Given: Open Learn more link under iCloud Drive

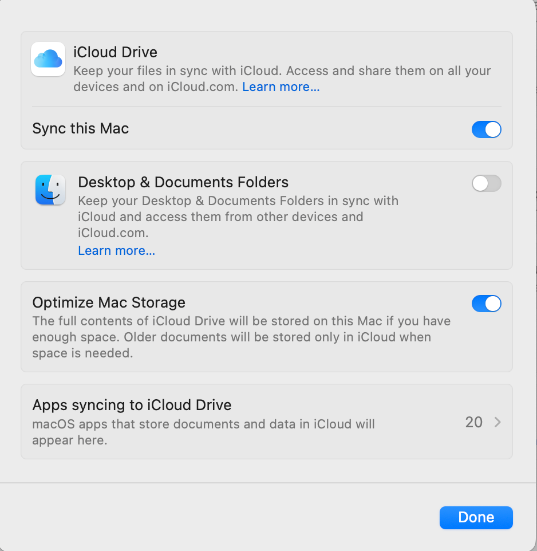Looking at the screenshot, I should (x=281, y=87).
